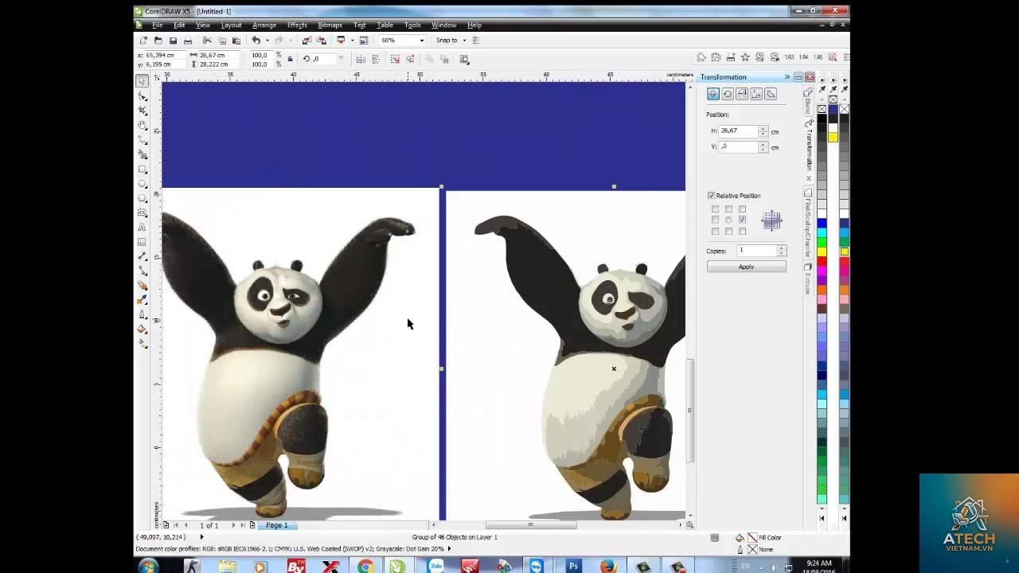The image size is (1019, 573).
Task: Expand the Undo history dropdown arrow
Action: 267,40
